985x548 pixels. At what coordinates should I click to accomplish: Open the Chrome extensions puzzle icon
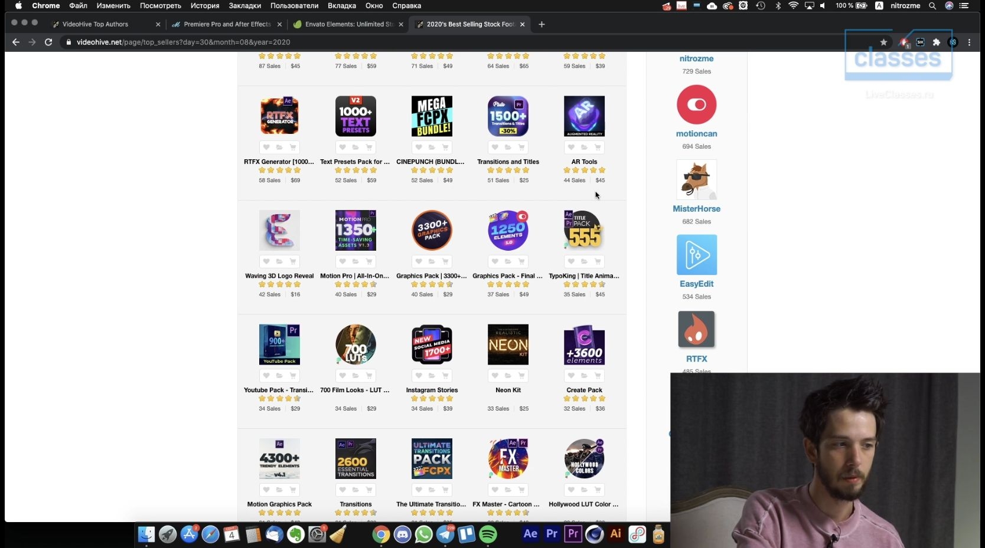[x=936, y=42]
